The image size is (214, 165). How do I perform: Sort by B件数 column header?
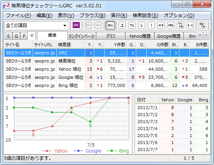[199, 45]
